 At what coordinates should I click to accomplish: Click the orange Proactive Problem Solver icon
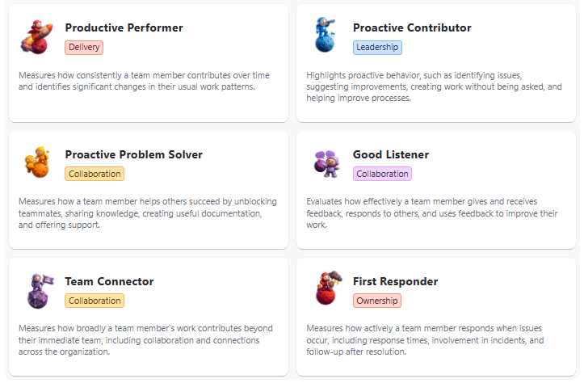point(37,162)
